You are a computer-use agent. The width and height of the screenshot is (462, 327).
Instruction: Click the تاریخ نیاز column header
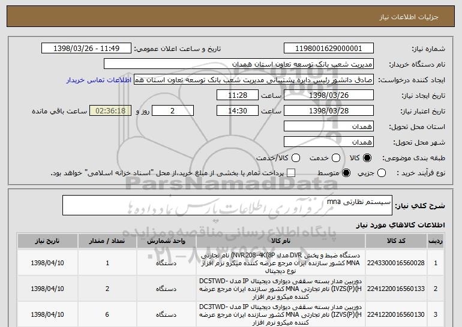[47, 241]
